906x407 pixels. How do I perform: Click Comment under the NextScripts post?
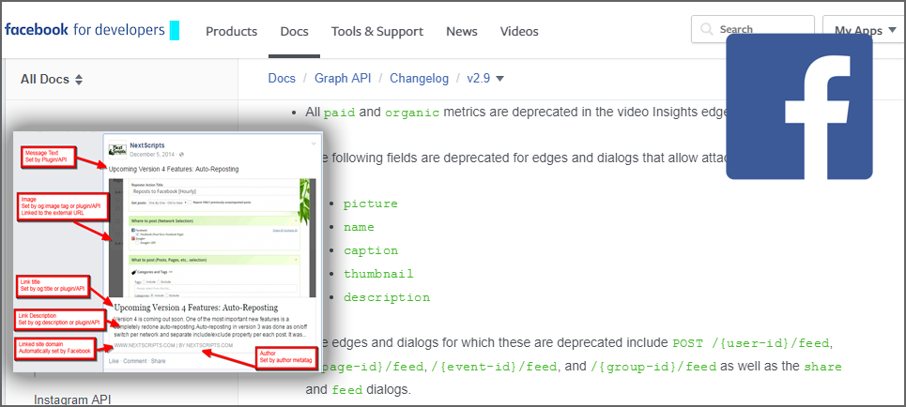134,361
